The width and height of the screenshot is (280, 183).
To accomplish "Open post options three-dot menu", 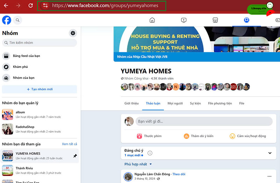I will click(269, 176).
